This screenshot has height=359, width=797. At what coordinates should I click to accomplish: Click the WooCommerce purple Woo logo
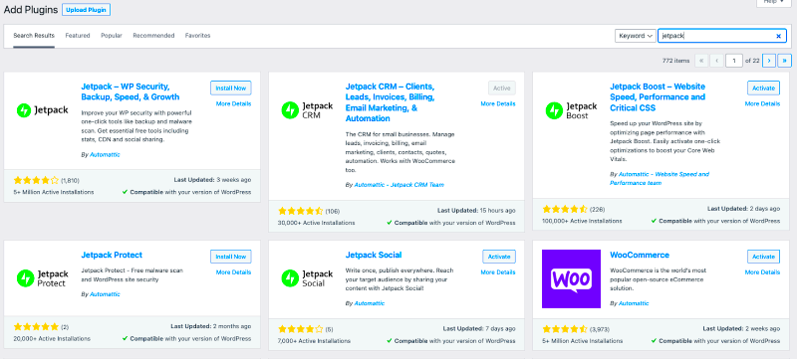(x=571, y=278)
